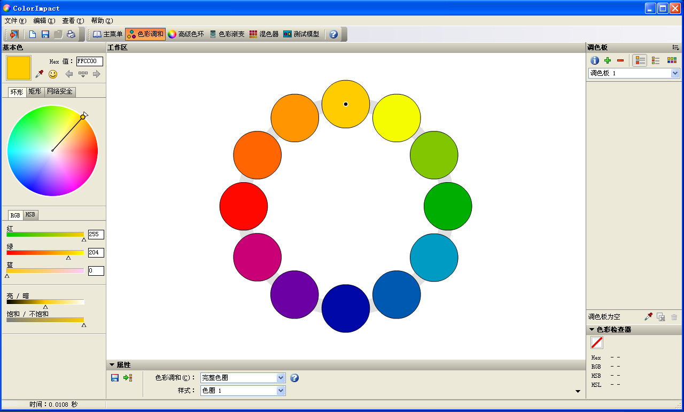Open the 帮助 menu
This screenshot has width=684, height=412.
point(102,21)
